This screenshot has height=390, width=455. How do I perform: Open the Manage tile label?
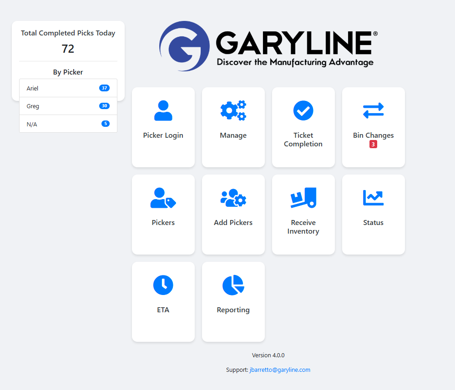click(233, 135)
